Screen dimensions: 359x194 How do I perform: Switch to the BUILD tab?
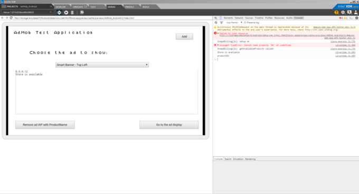point(146,7)
